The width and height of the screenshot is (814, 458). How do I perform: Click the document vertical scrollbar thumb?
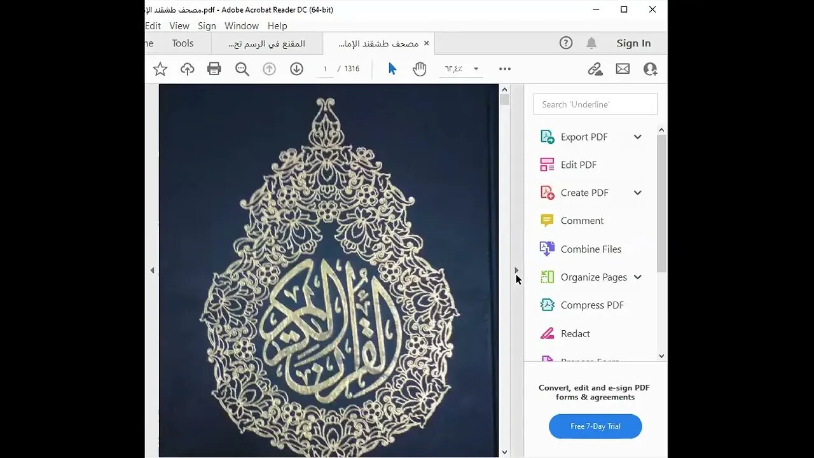[504, 100]
